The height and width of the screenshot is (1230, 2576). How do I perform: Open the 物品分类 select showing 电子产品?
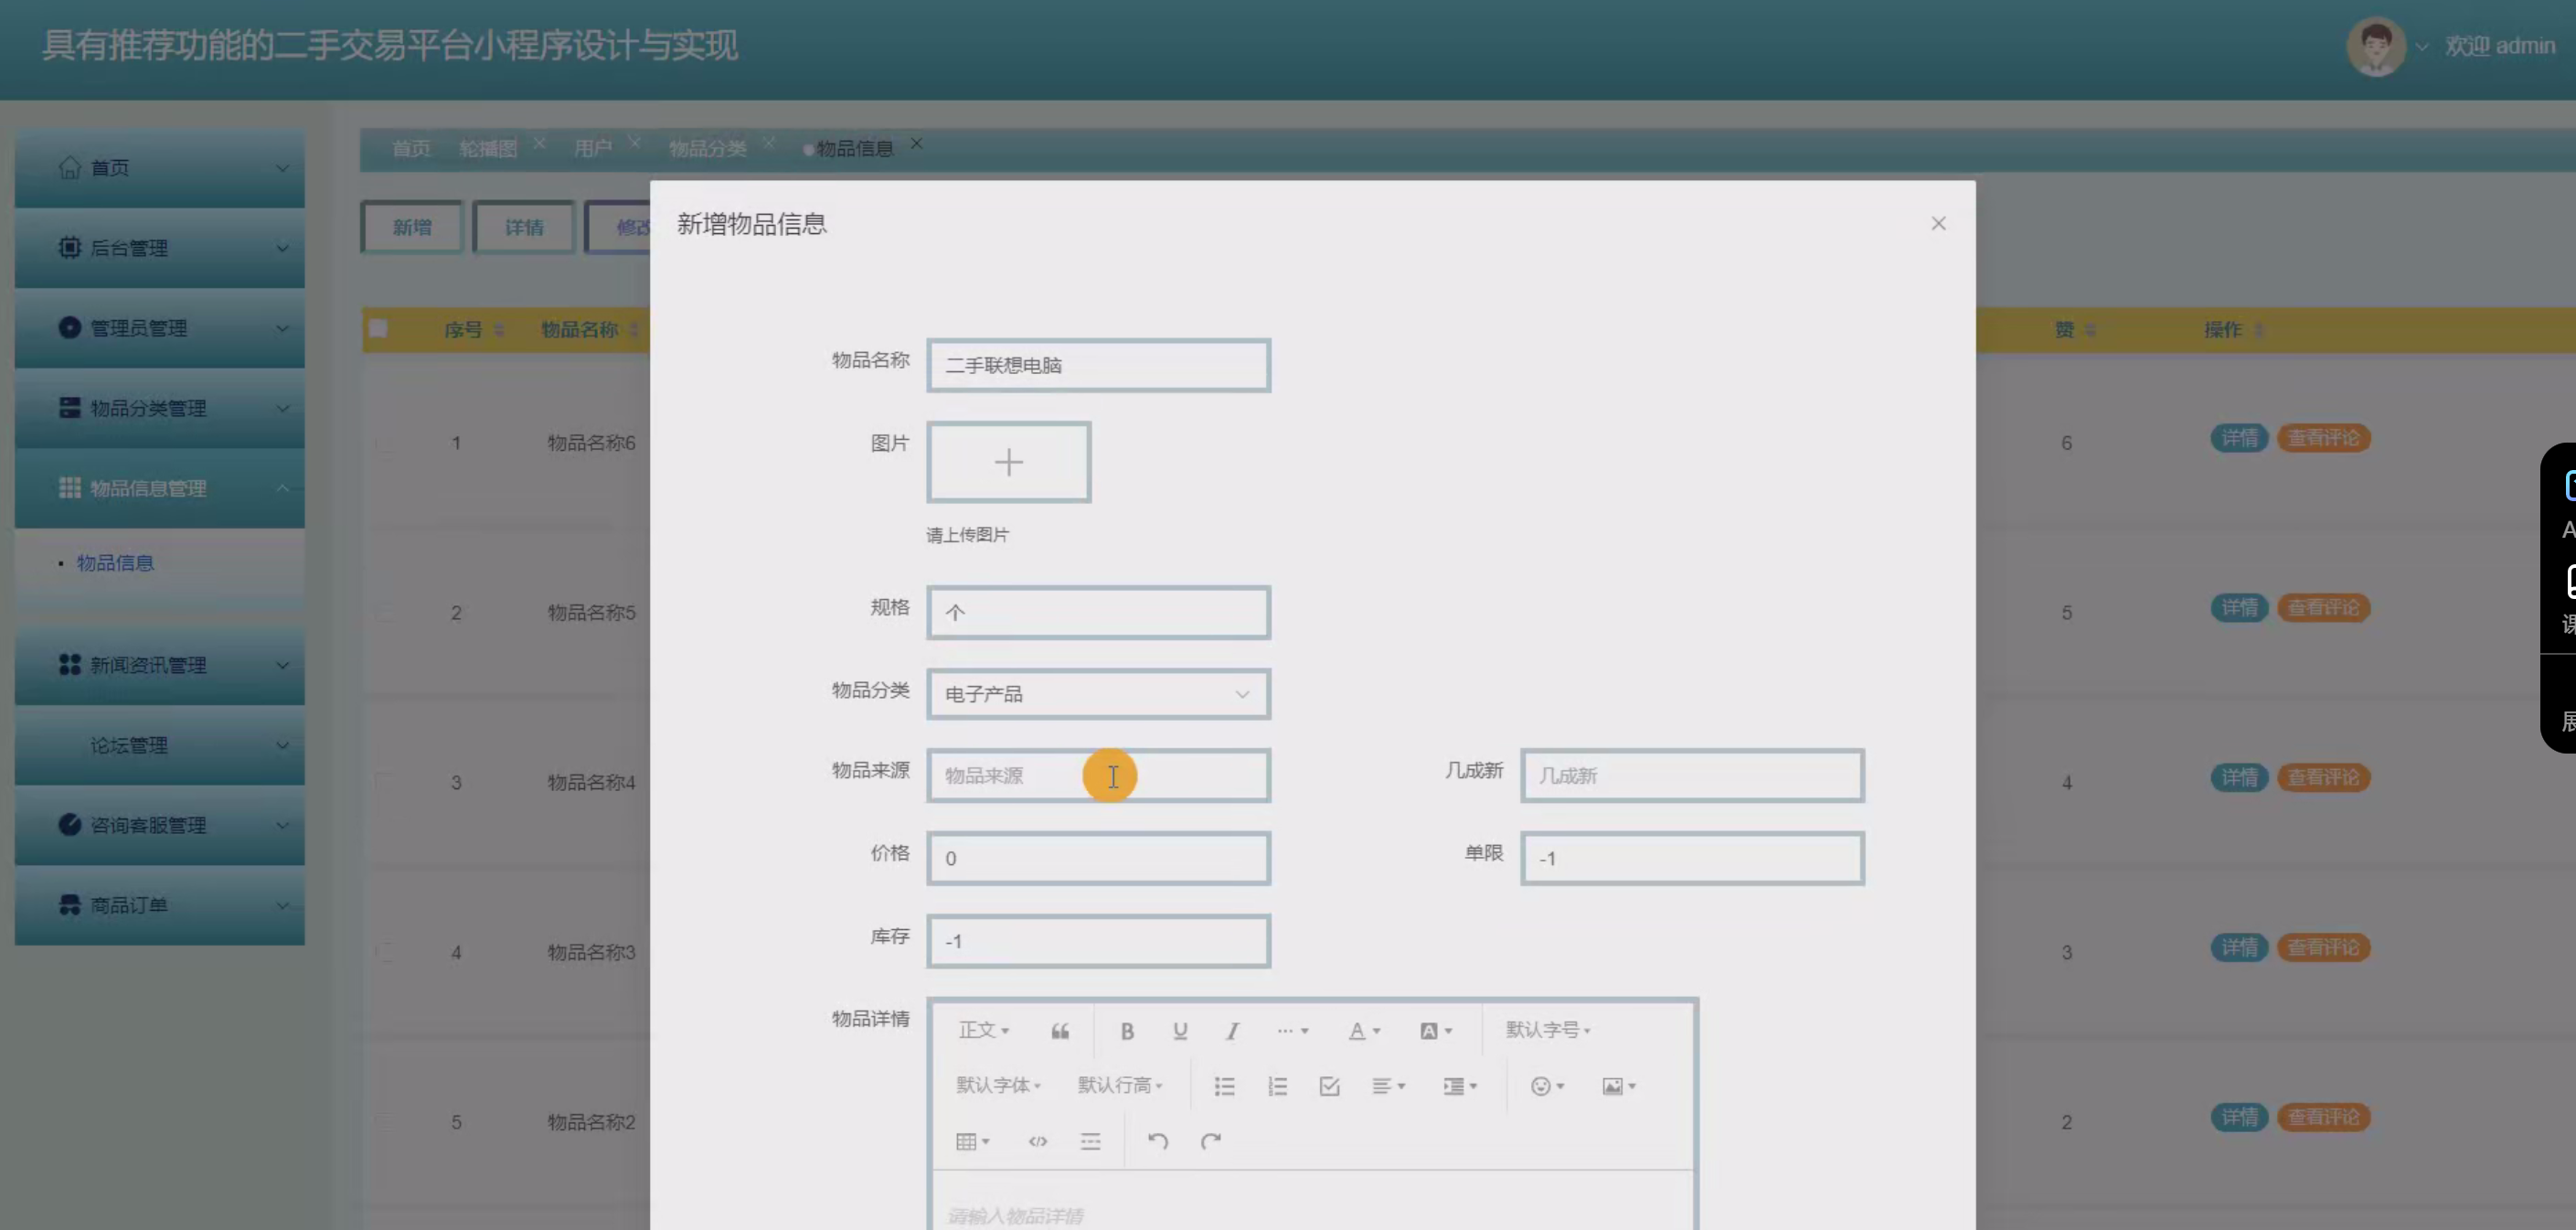pos(1098,693)
